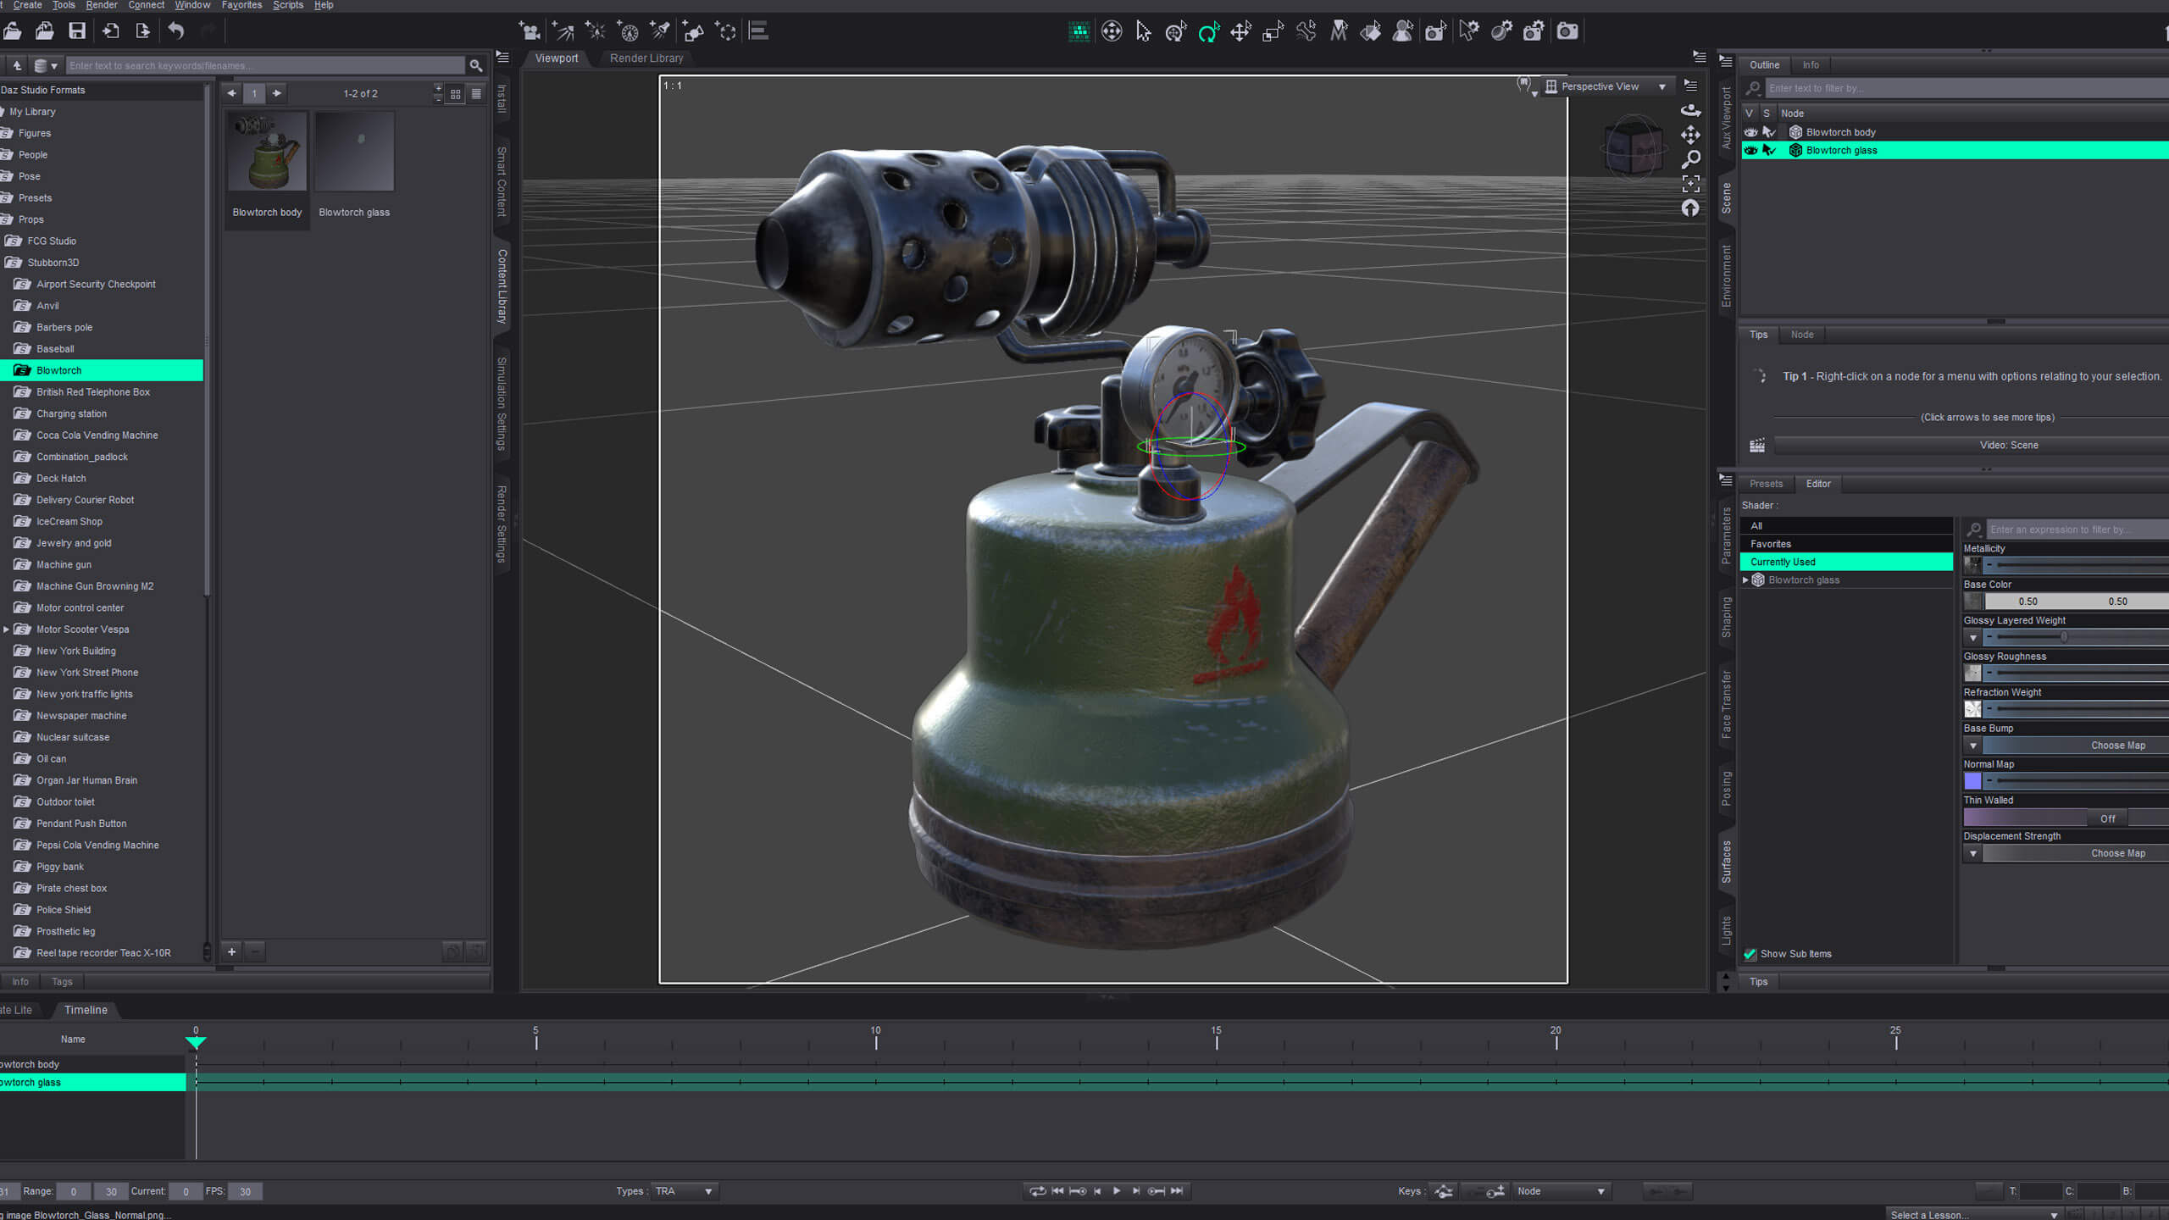Select the Node Selection arrow tool
This screenshot has height=1220, width=2169.
click(1143, 32)
